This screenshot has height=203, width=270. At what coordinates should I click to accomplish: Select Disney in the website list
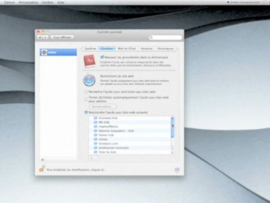click(130, 139)
